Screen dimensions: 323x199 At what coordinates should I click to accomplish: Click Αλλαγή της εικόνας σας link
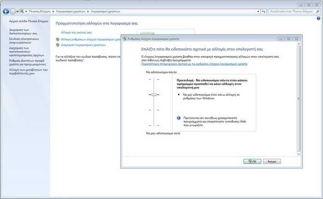pyautogui.click(x=77, y=33)
